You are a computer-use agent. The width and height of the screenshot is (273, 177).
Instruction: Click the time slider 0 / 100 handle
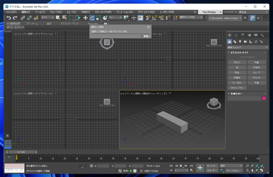tap(21, 152)
